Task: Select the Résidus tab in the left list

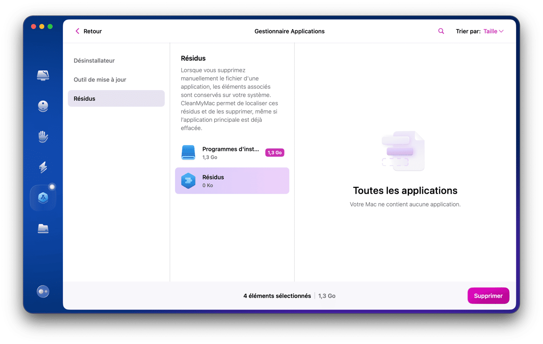Action: [x=116, y=99]
